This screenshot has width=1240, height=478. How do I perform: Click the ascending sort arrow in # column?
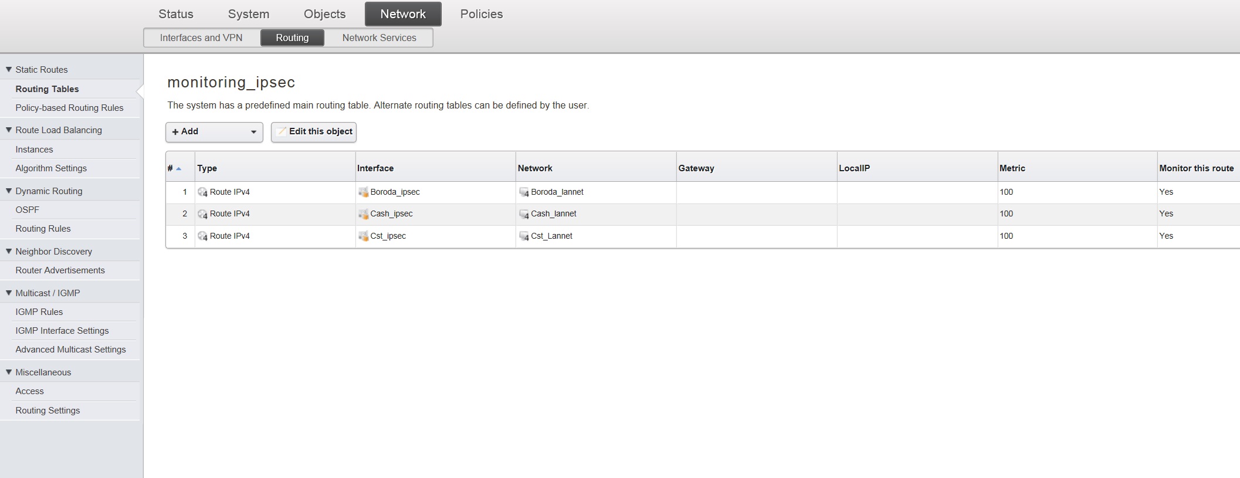179,169
